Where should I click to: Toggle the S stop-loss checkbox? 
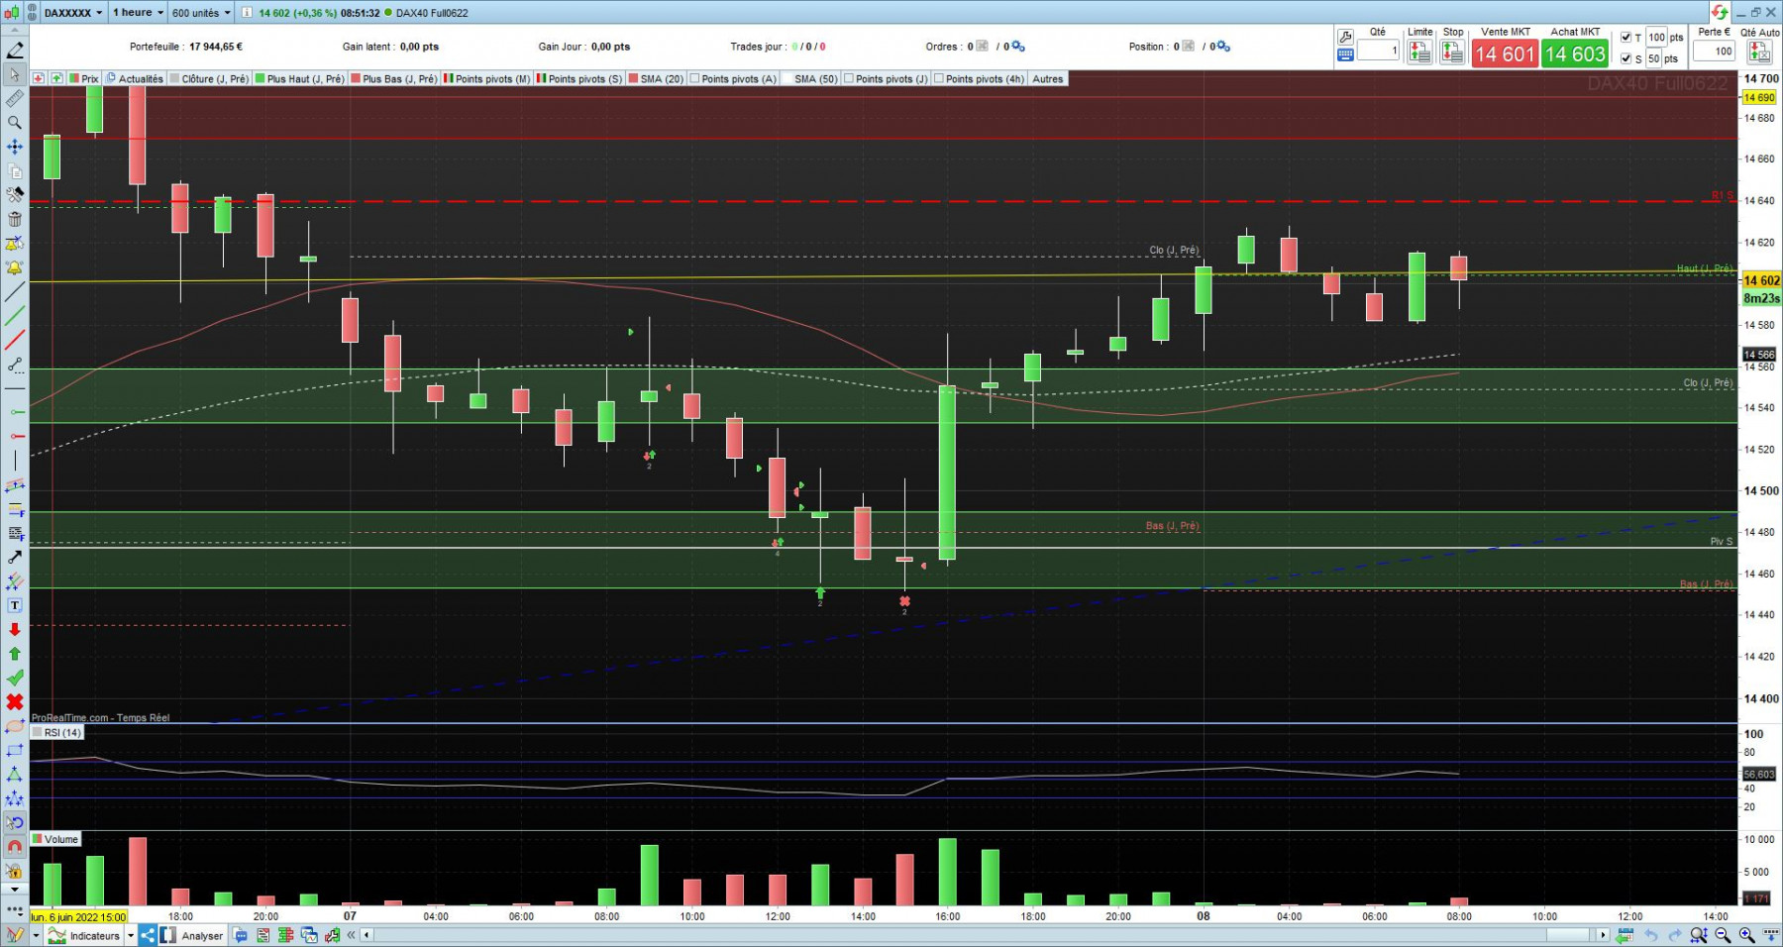(1626, 58)
